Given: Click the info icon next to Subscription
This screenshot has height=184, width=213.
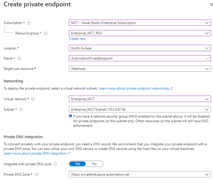Looking at the screenshot, I should 29,23.
